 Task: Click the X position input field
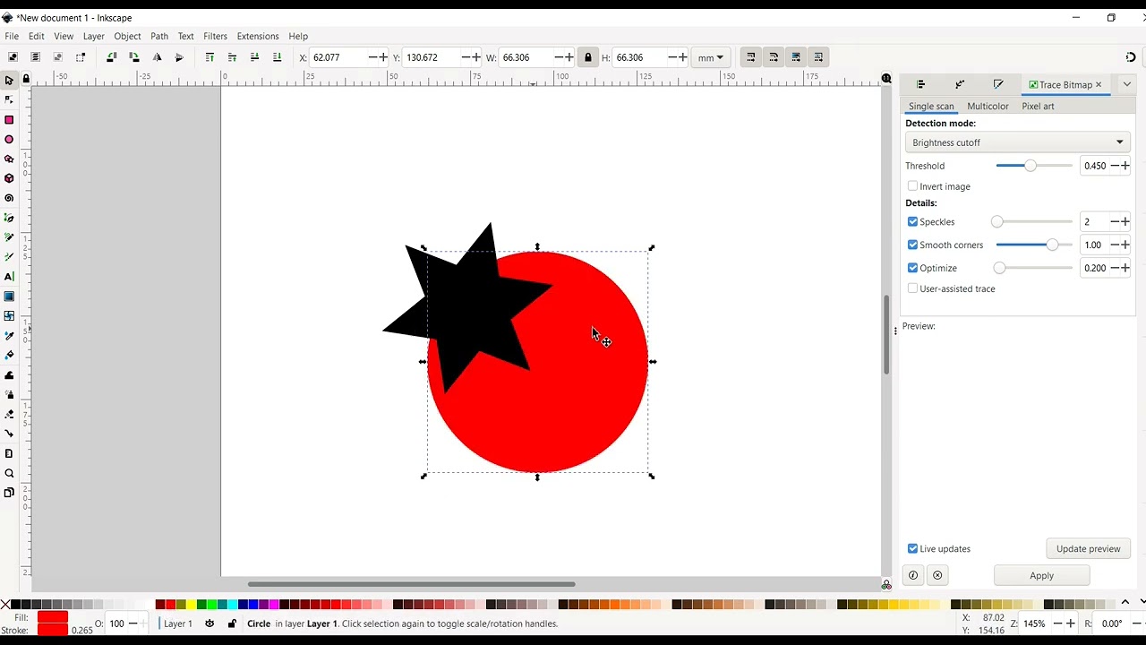(x=338, y=57)
